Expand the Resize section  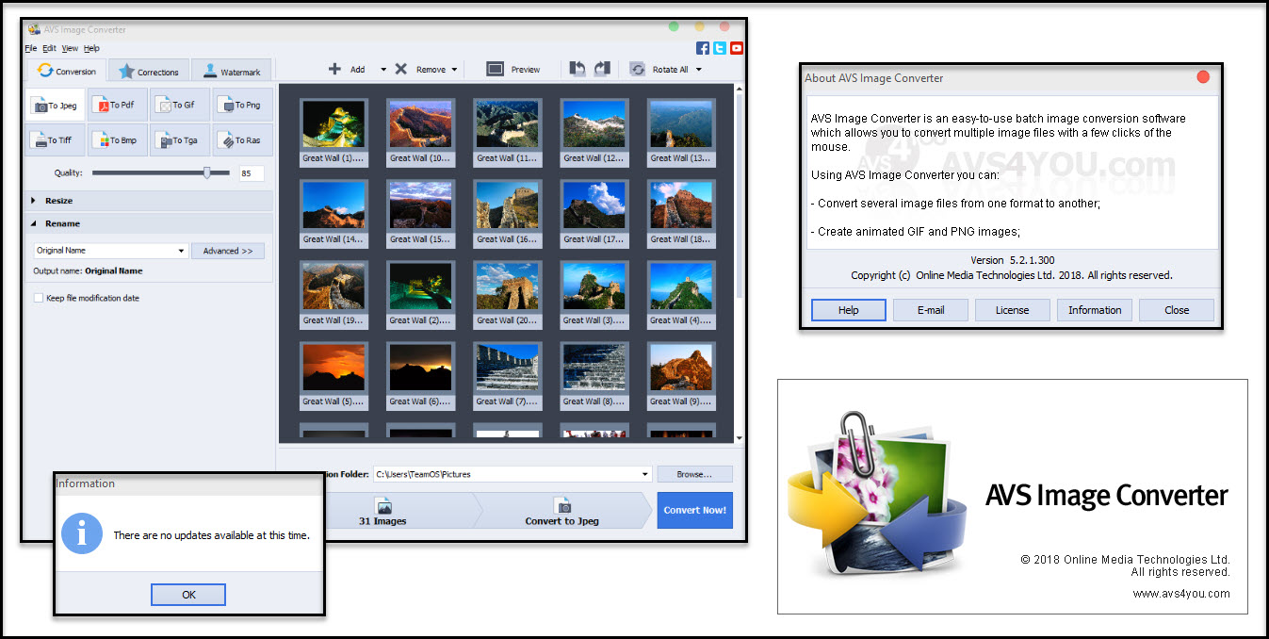[151, 201]
